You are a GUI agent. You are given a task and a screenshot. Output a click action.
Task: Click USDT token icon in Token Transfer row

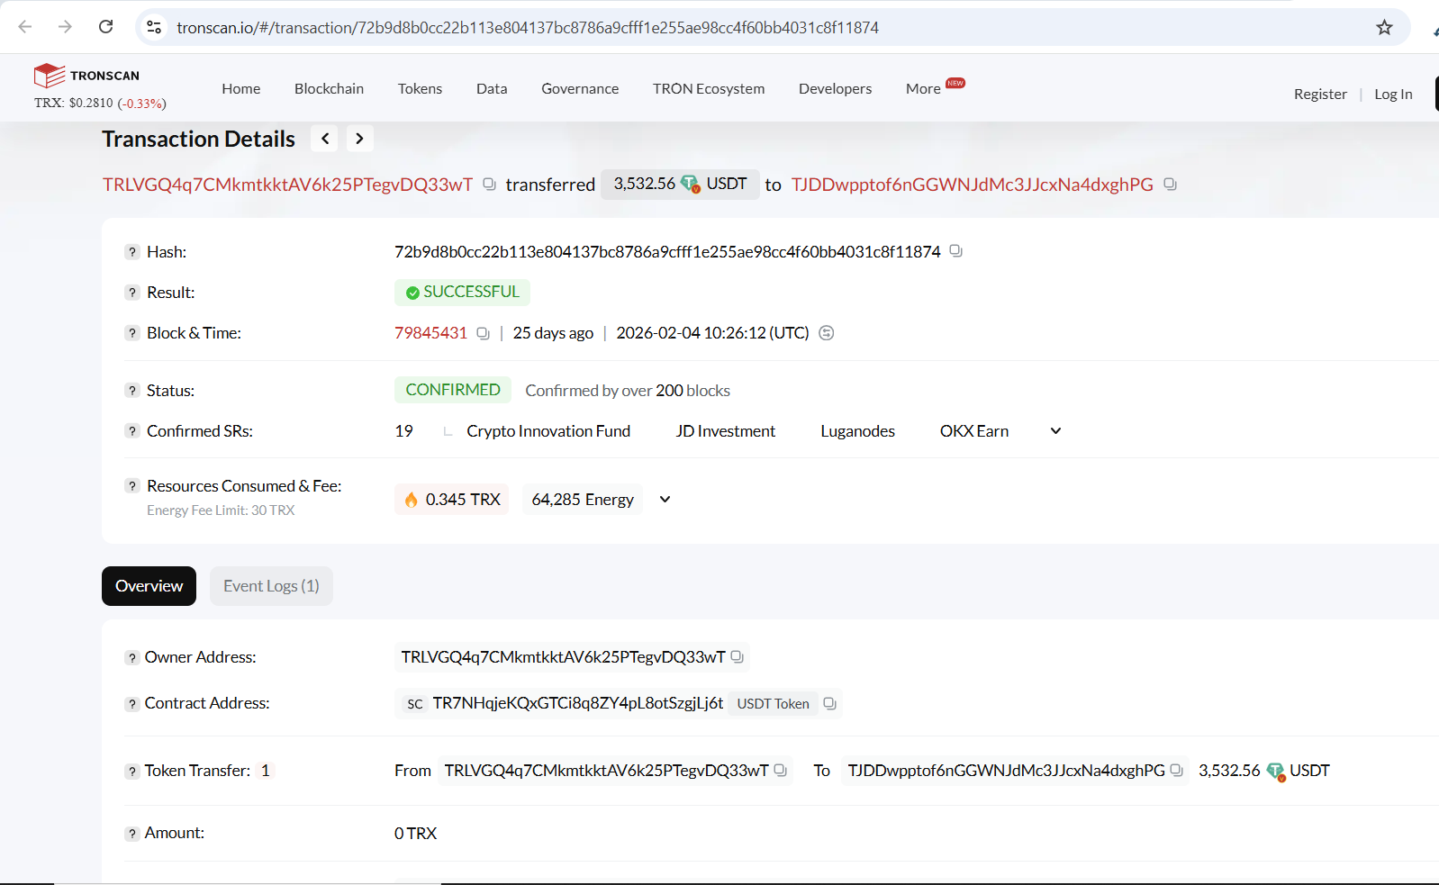point(1275,772)
